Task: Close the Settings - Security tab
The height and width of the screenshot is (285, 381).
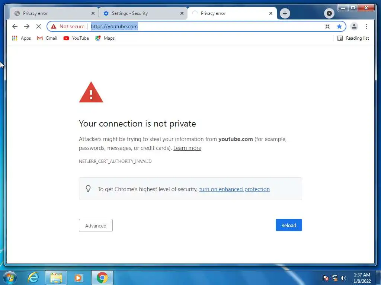Action: click(x=182, y=13)
